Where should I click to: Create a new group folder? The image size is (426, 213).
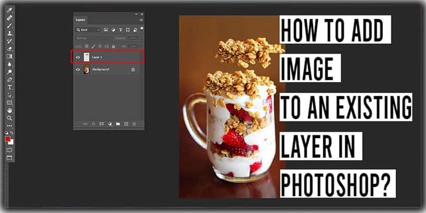coord(118,124)
